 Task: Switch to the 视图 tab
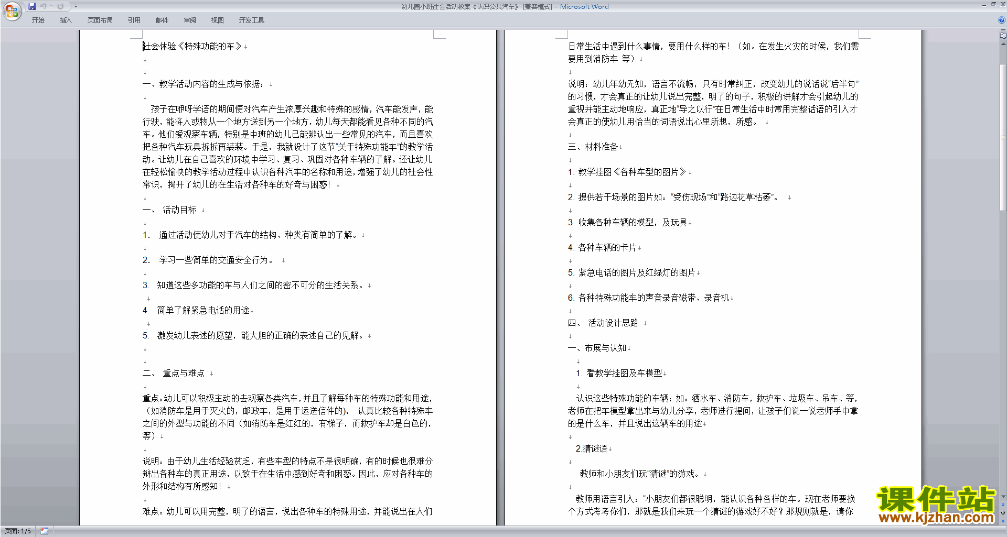pos(218,20)
